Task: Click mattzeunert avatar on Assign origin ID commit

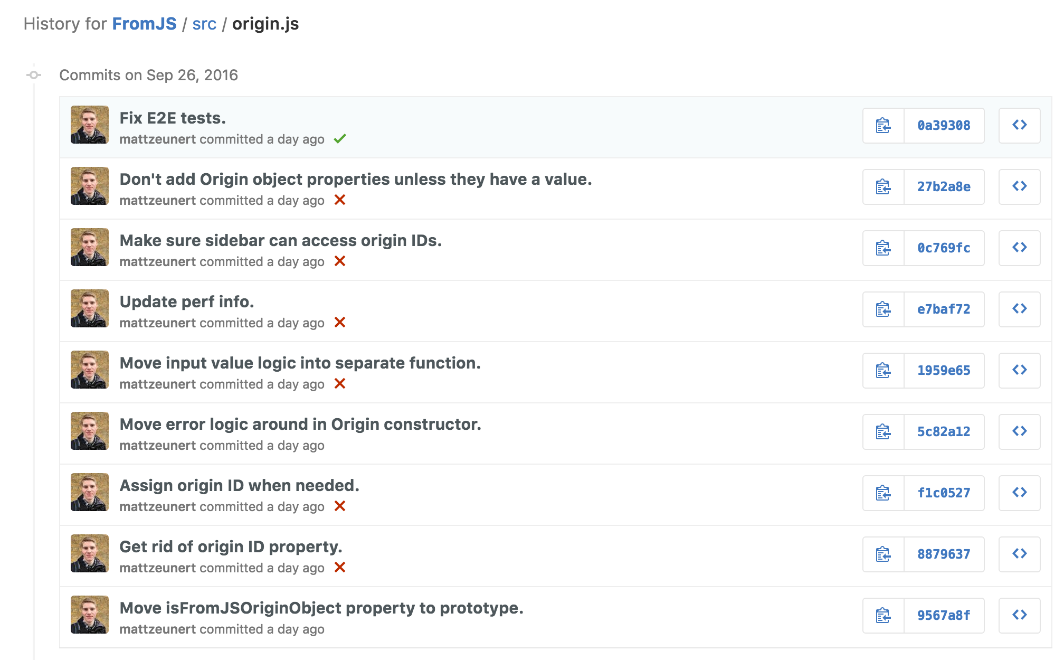Action: point(90,492)
